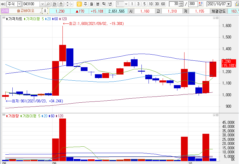Image resolution: width=239 pixels, height=164 pixels.
Task: Click the candle compress/shift icon
Action: [x=201, y=4]
